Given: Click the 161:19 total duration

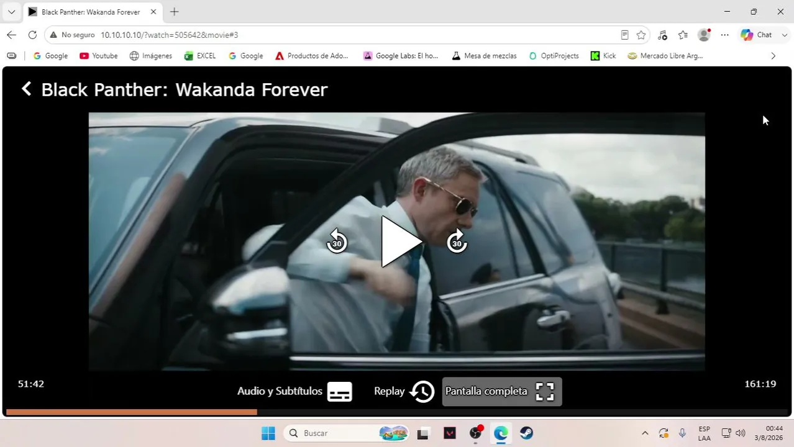Looking at the screenshot, I should pos(760,384).
